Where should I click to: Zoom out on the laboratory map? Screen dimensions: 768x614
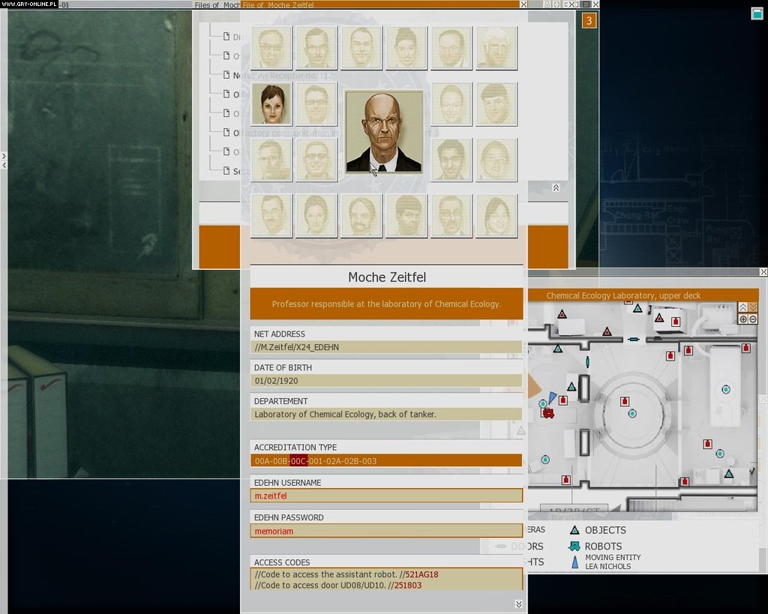tap(753, 319)
